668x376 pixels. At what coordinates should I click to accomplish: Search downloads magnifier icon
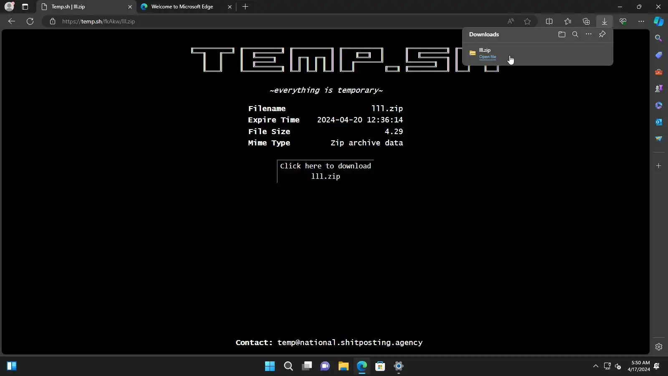(x=575, y=34)
